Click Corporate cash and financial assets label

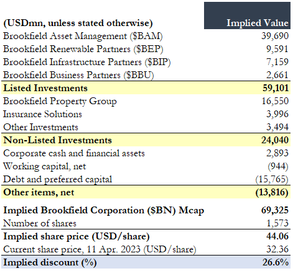coord(74,153)
